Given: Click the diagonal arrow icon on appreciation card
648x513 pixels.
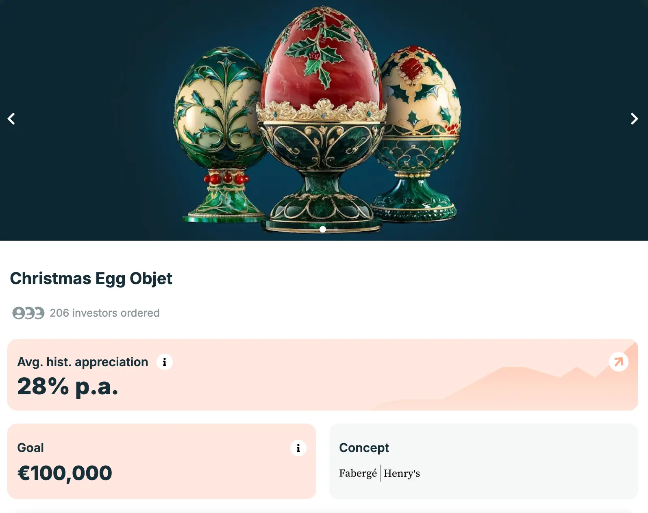Looking at the screenshot, I should [618, 362].
